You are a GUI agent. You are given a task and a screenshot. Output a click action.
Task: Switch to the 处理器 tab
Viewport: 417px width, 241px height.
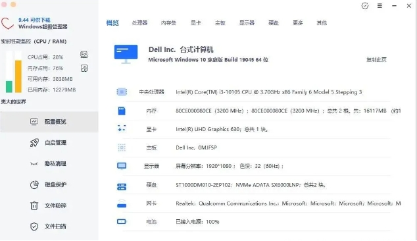coord(139,23)
